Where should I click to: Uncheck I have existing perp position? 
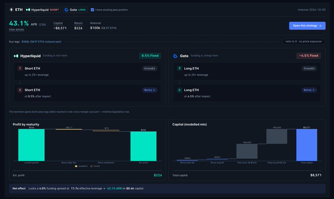[92, 10]
